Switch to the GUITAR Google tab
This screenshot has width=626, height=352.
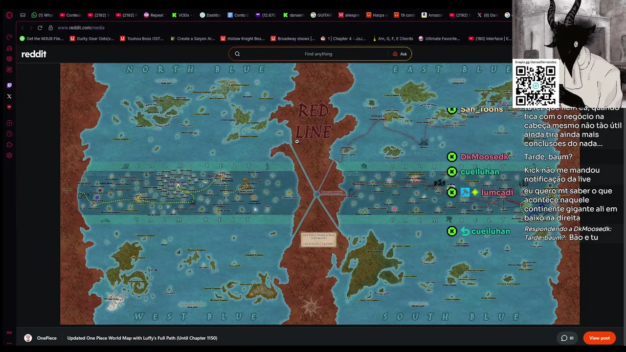pyautogui.click(x=321, y=15)
